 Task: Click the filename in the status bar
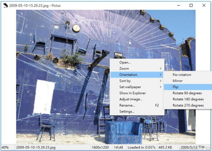(36, 147)
